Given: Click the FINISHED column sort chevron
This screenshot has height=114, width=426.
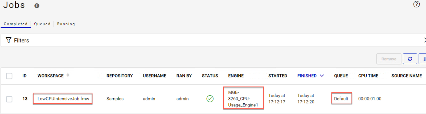Looking at the screenshot, I should [322, 76].
